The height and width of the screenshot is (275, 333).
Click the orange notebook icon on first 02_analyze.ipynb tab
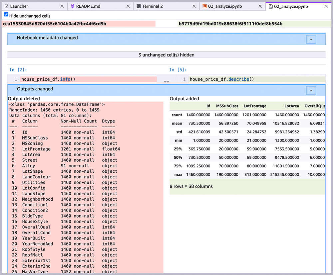point(204,6)
